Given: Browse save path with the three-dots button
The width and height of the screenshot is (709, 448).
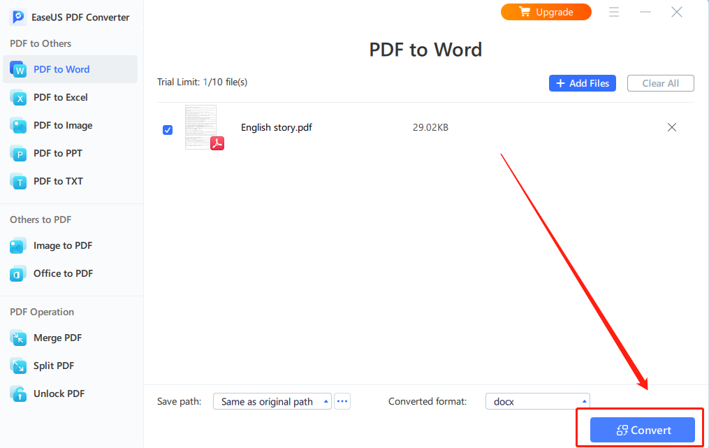Looking at the screenshot, I should [342, 401].
